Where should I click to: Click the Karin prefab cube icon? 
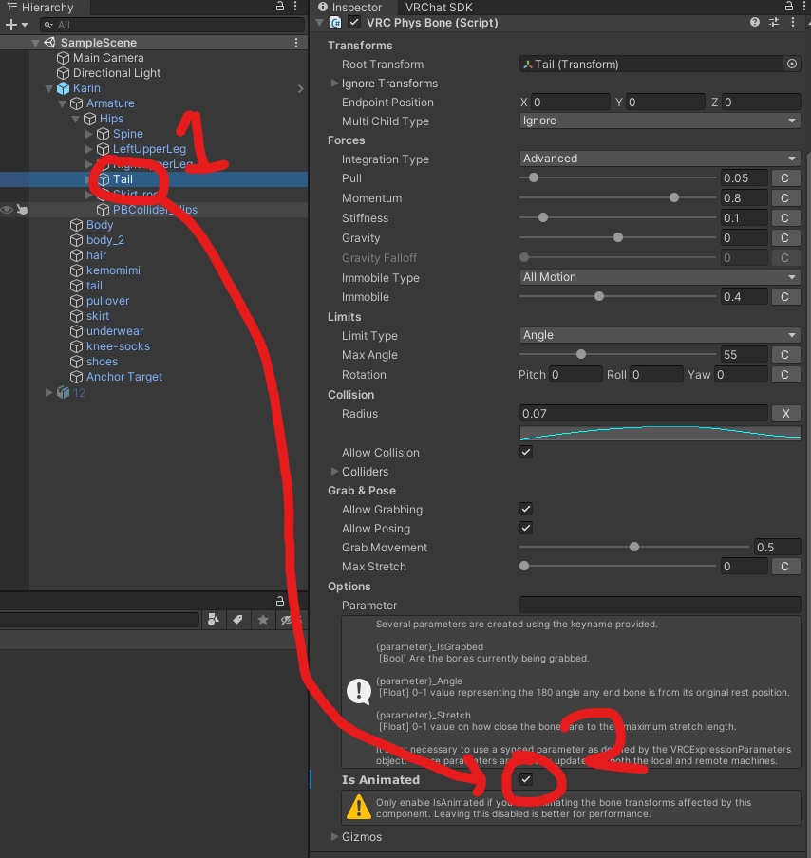point(64,88)
